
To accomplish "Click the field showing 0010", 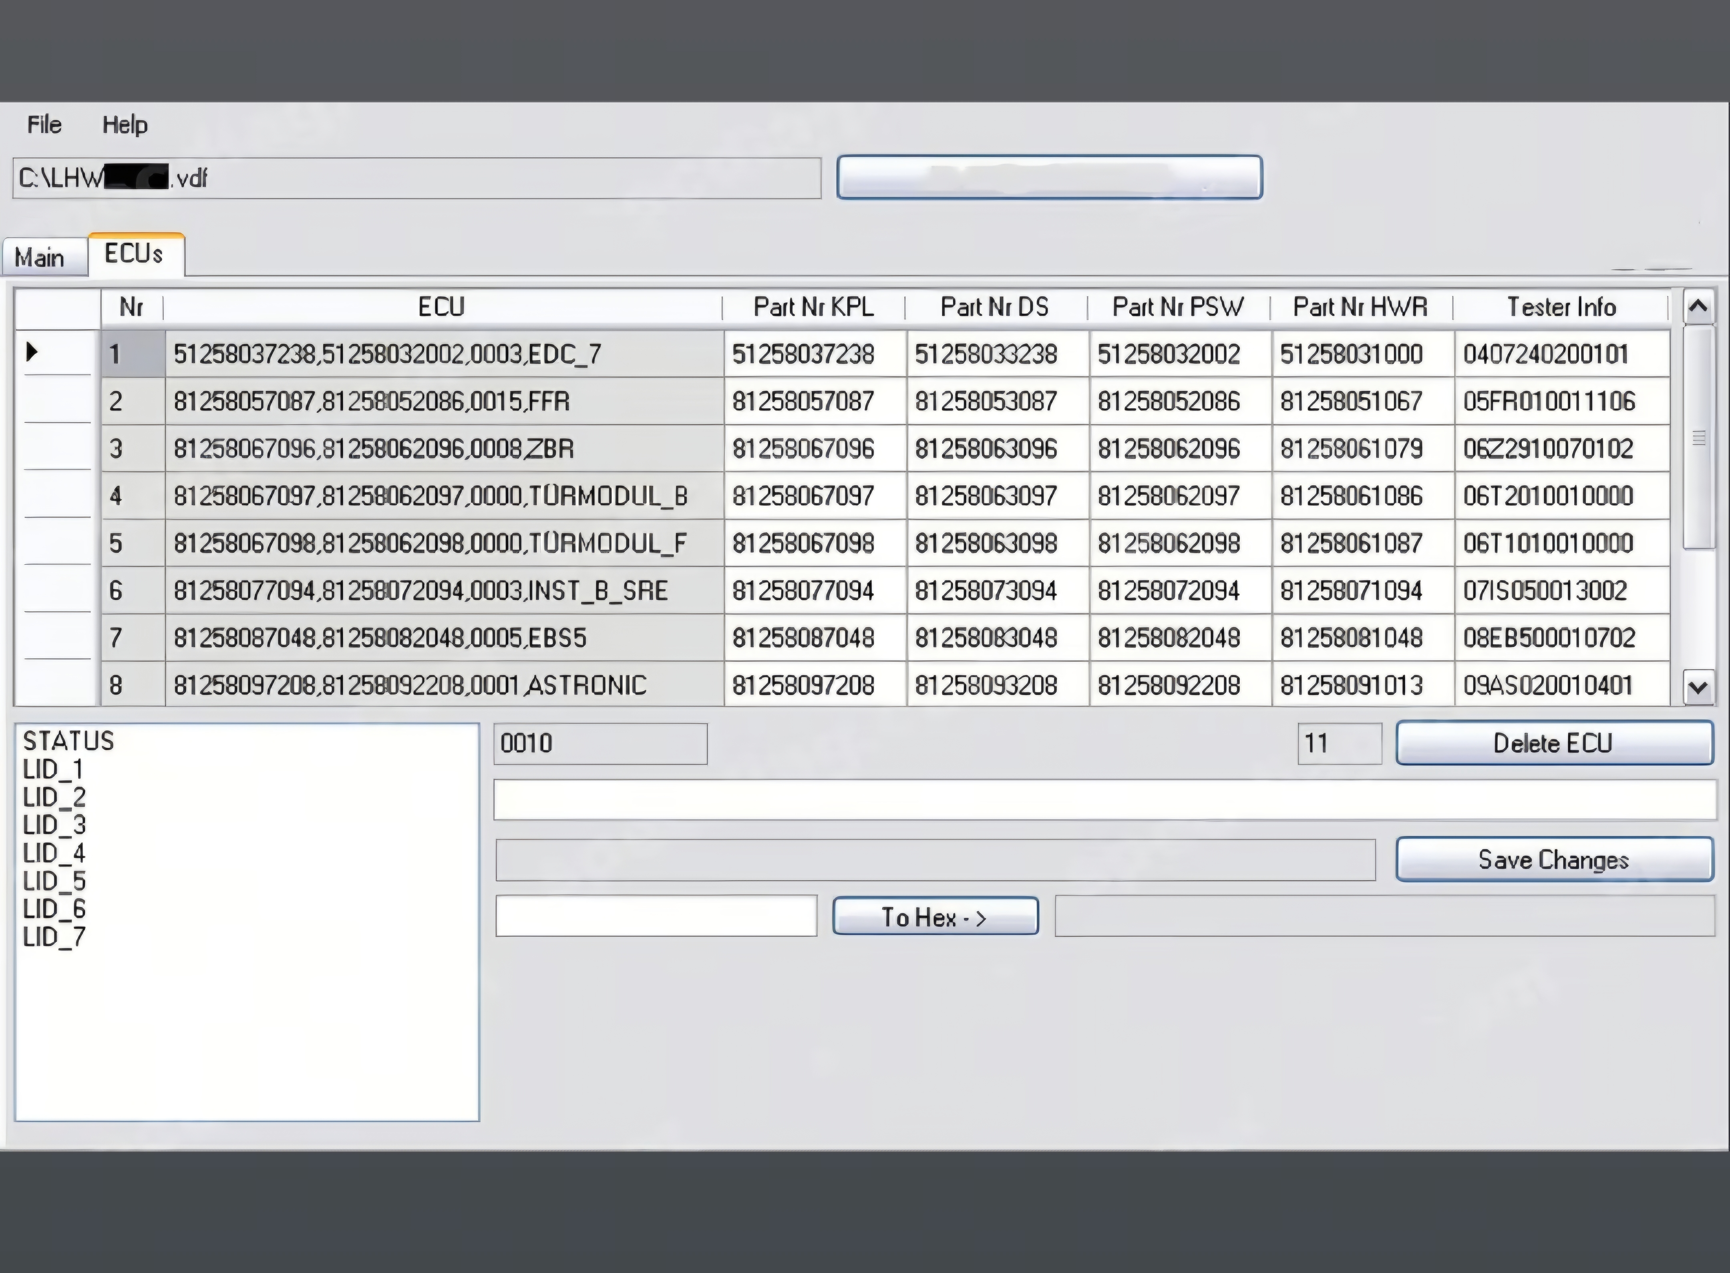I will tap(601, 744).
